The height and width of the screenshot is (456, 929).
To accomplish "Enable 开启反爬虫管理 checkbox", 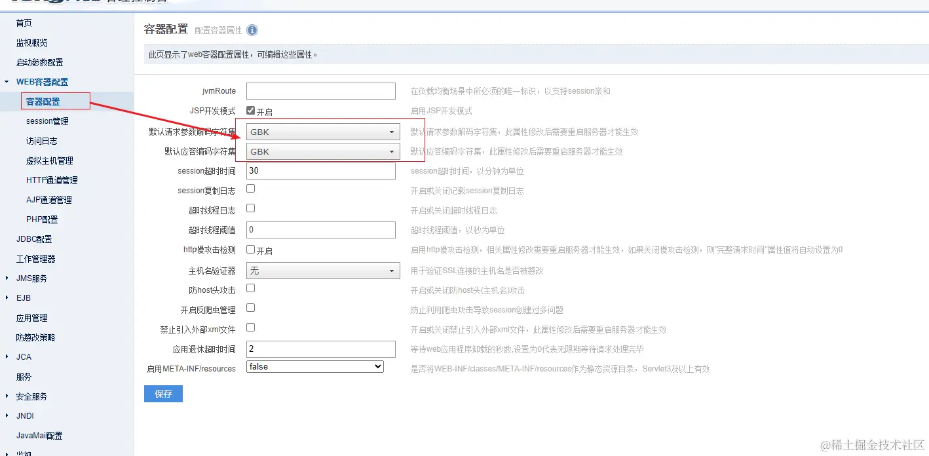I will [x=250, y=308].
